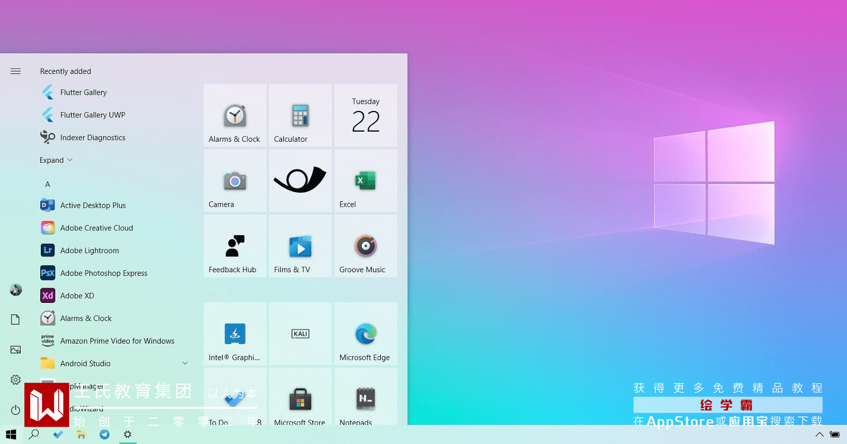Viewport: 847px width, 444px height.
Task: Open the Tuesday 22 calendar tile
Action: 366,115
